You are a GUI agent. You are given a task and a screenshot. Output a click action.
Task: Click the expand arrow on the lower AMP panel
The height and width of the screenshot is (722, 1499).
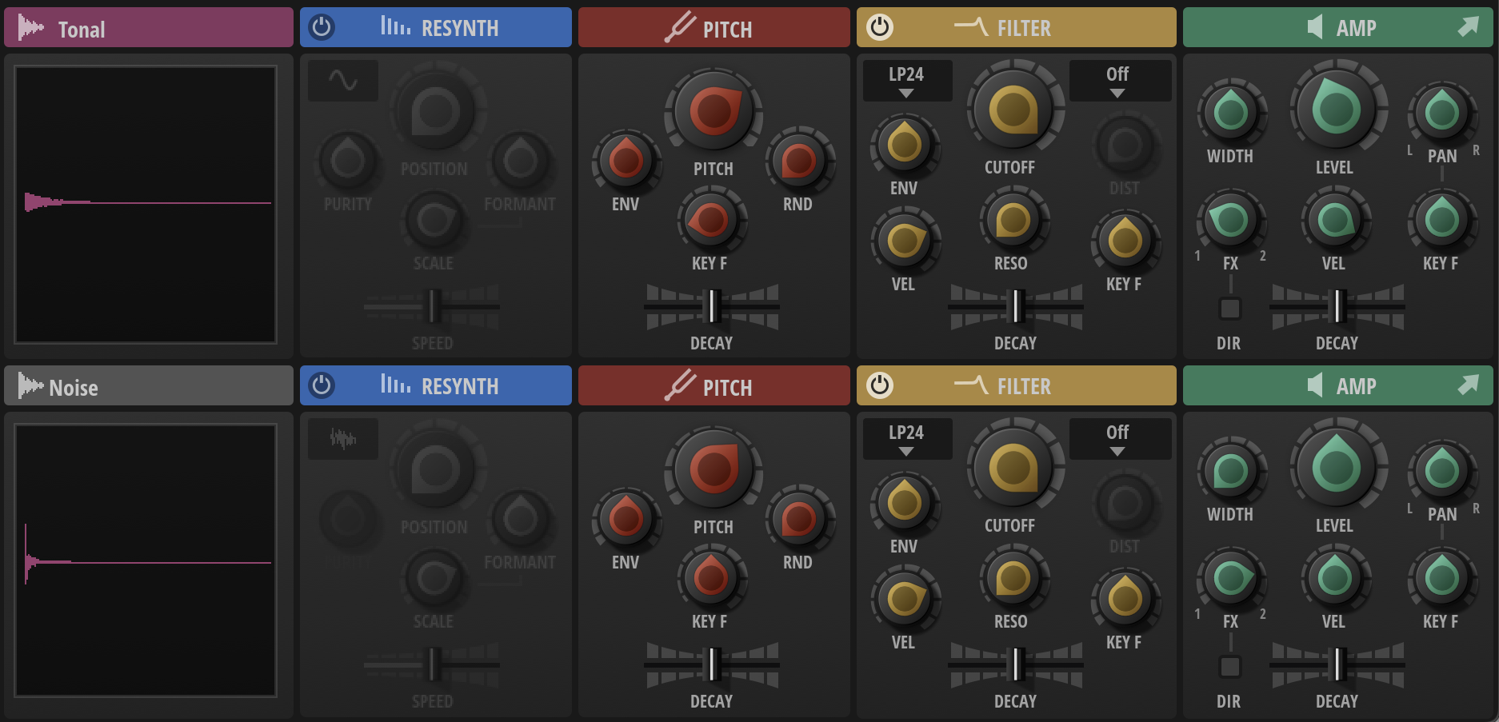1470,385
